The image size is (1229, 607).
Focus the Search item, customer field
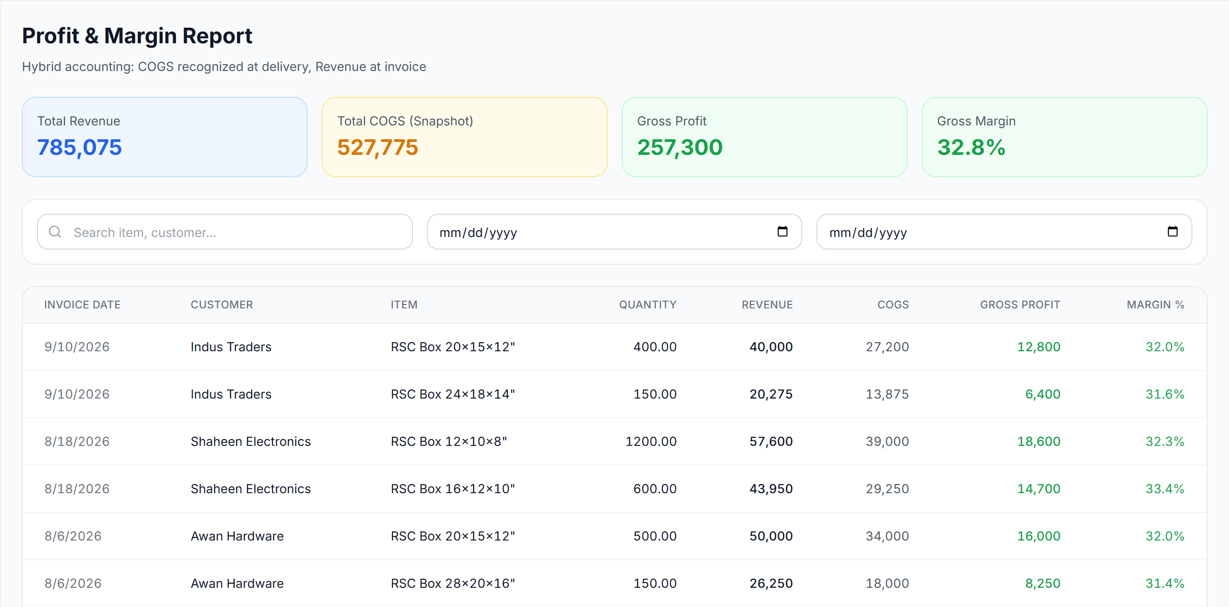click(x=225, y=232)
